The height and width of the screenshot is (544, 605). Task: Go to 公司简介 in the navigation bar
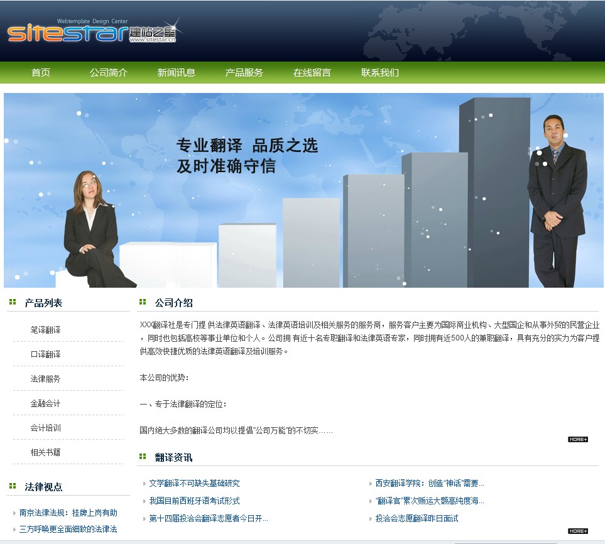(x=109, y=73)
